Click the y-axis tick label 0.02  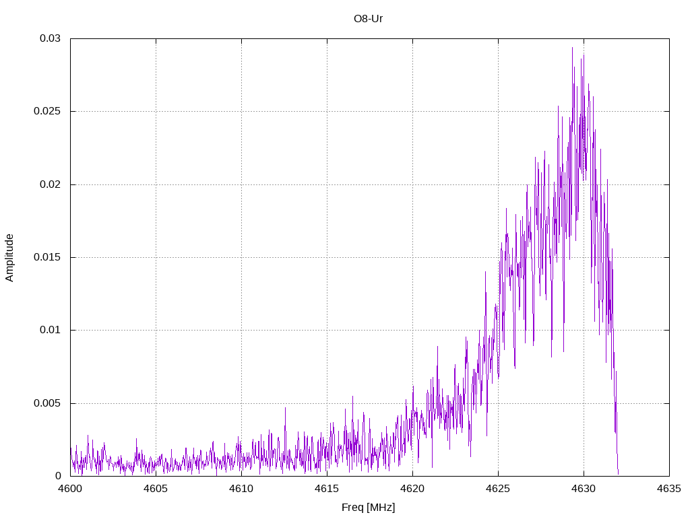click(50, 184)
